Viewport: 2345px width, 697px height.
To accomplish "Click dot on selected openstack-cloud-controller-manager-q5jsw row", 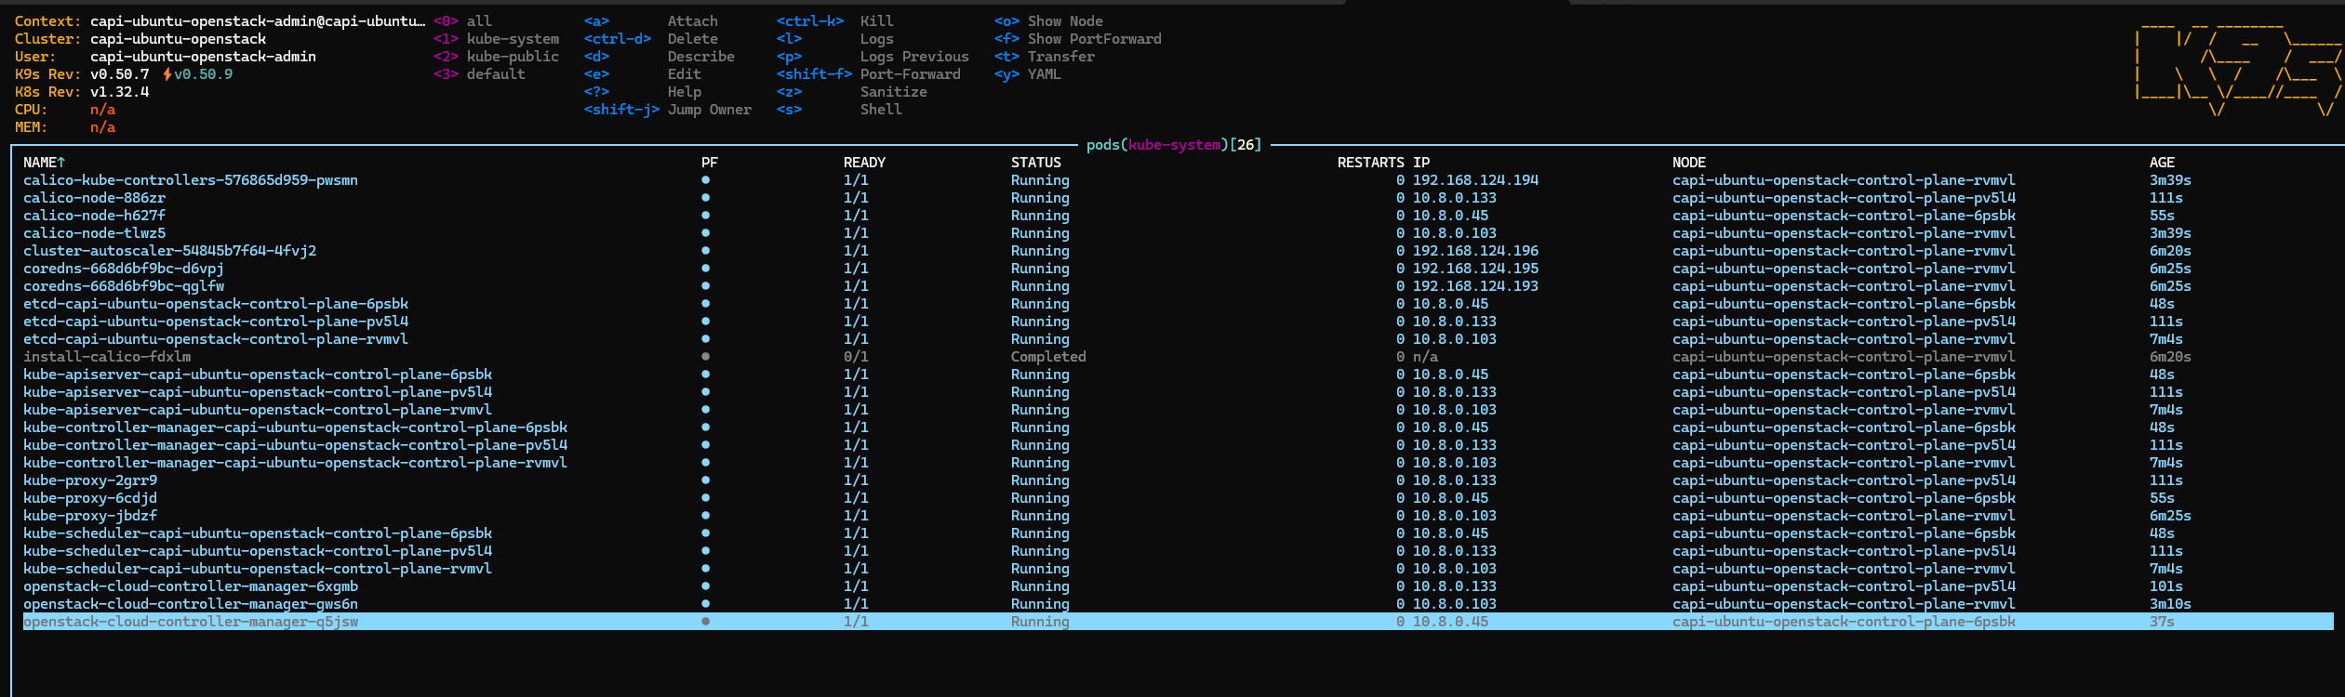I will tap(705, 622).
